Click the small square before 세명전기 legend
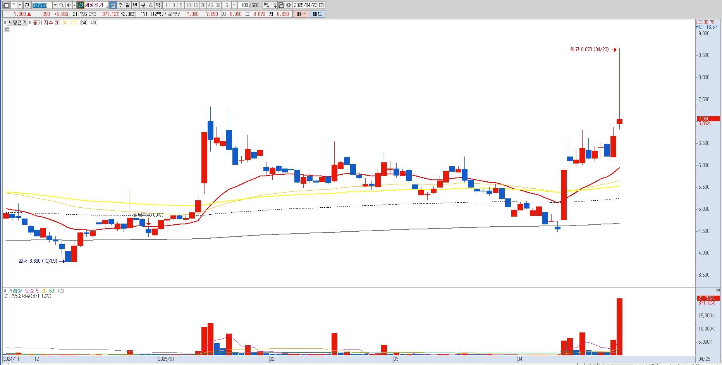This screenshot has width=722, height=365. tap(5, 23)
